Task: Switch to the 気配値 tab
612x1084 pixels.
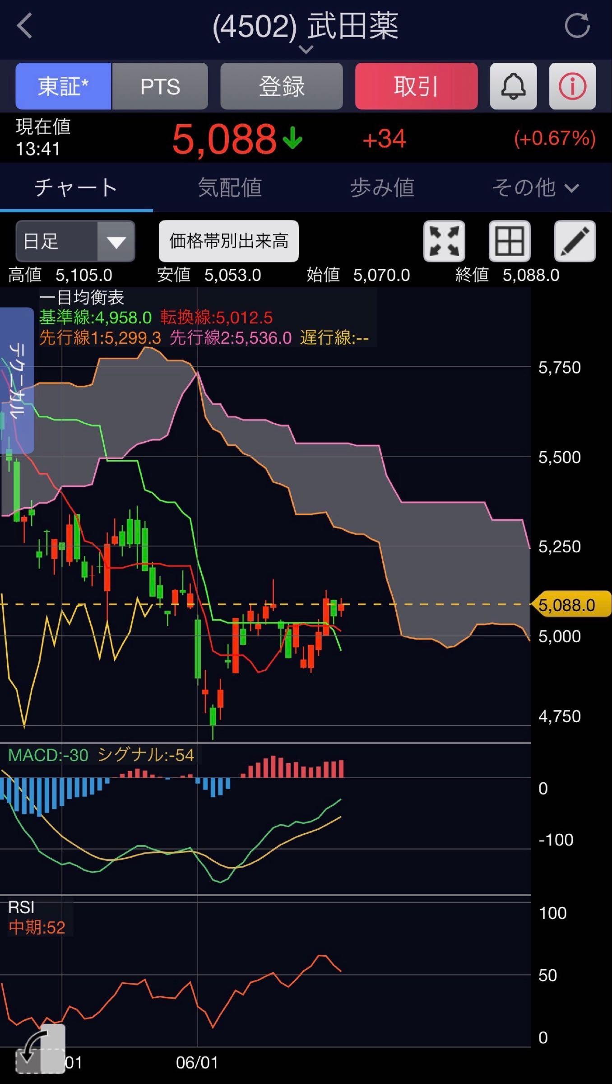Action: tap(230, 187)
